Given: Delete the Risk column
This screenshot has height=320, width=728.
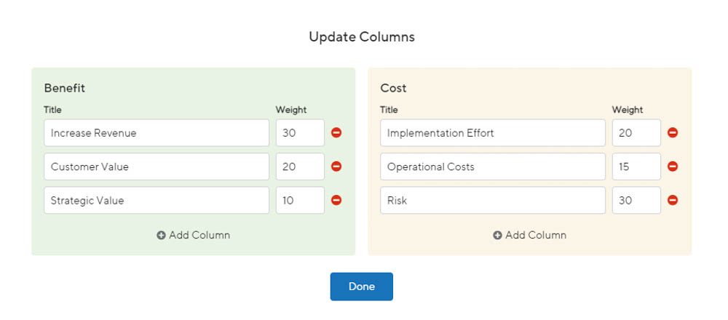Looking at the screenshot, I should [673, 200].
